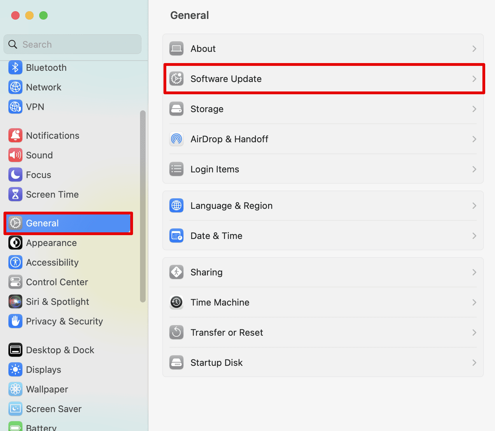
Task: Click the yellow minimize window button
Action: click(29, 15)
